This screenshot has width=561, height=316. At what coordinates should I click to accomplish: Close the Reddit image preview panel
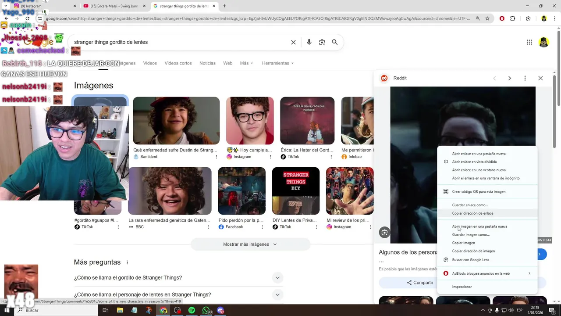540,78
